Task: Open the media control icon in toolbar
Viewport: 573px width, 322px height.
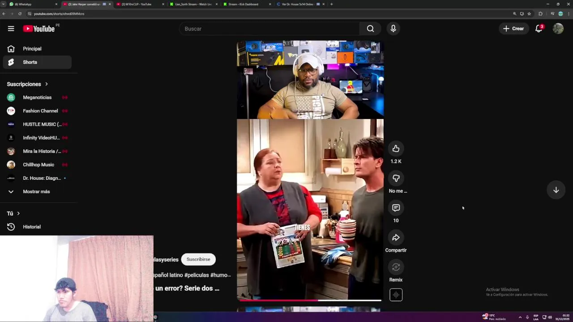Action: 552,14
